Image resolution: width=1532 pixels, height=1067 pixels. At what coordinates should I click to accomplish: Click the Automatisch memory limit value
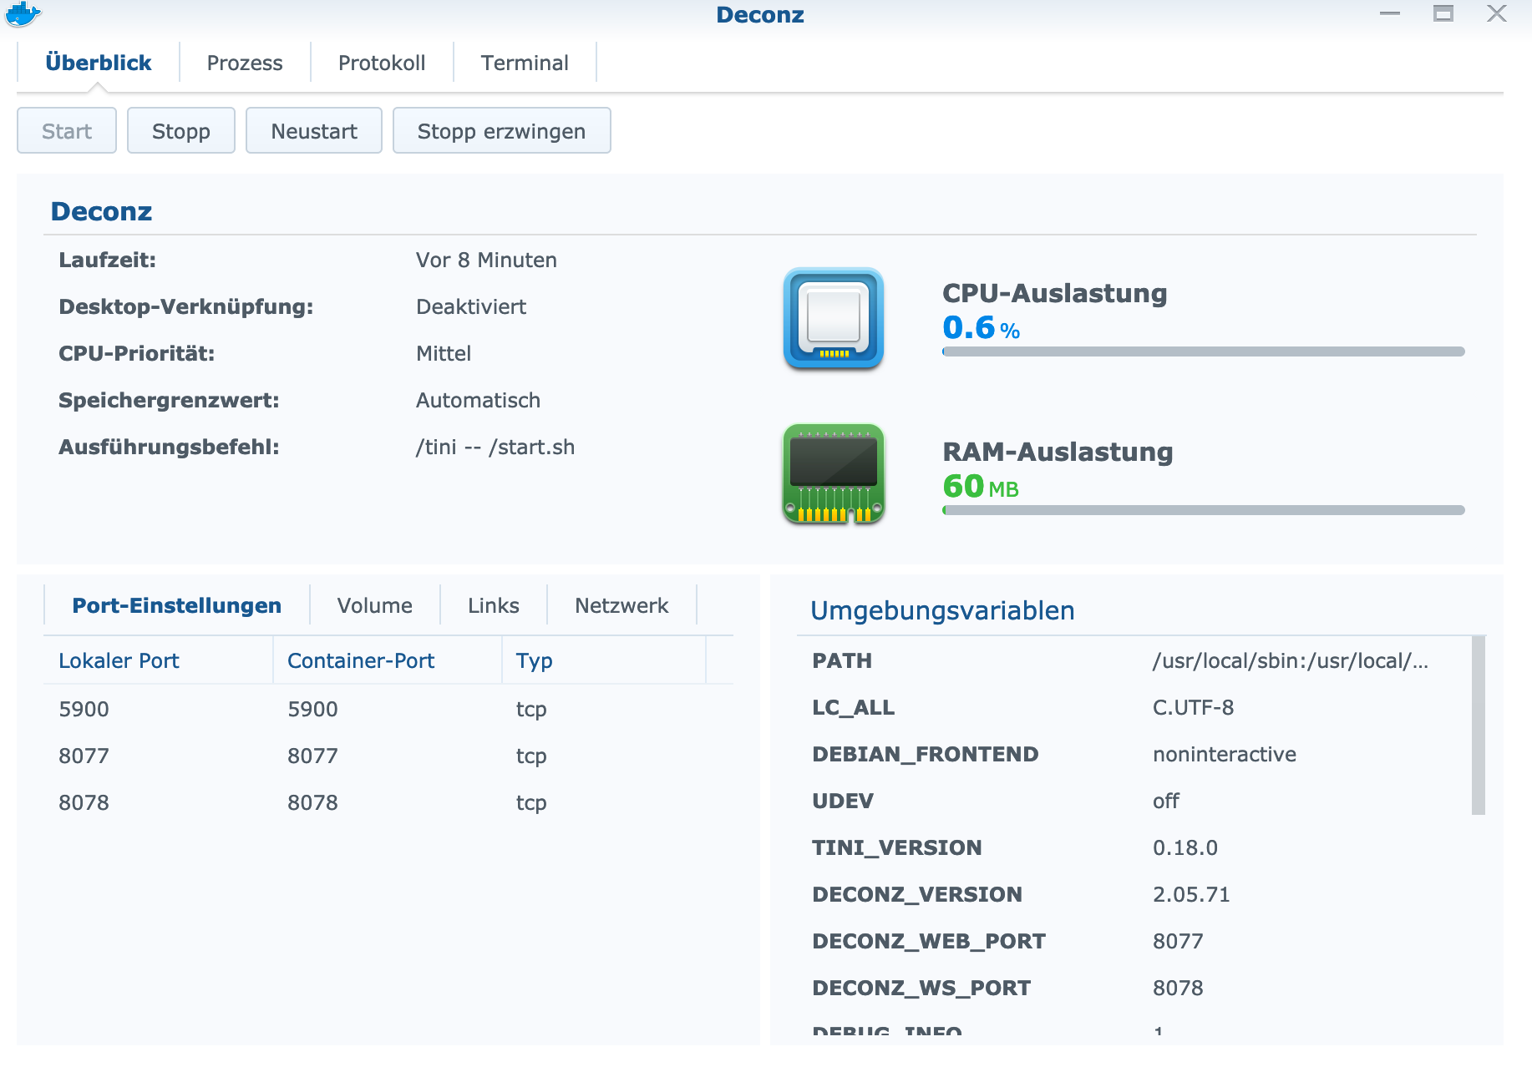click(478, 400)
